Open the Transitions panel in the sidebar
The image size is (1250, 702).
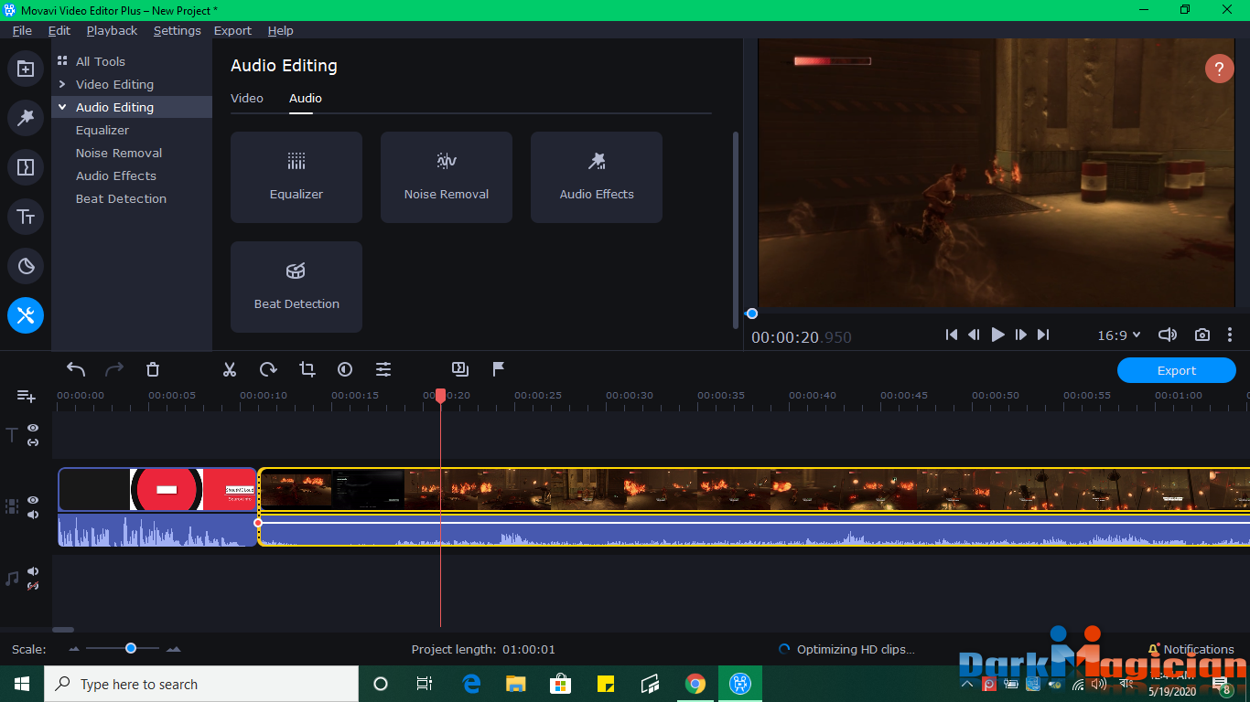pyautogui.click(x=26, y=167)
